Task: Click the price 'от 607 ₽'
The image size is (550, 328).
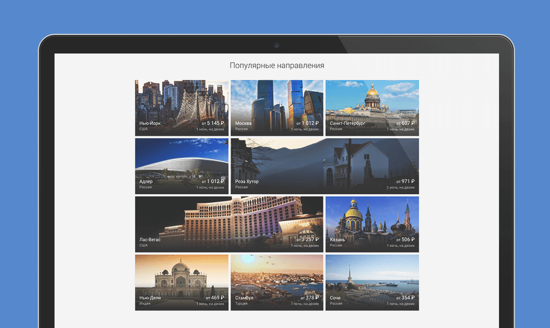Action: coord(406,123)
